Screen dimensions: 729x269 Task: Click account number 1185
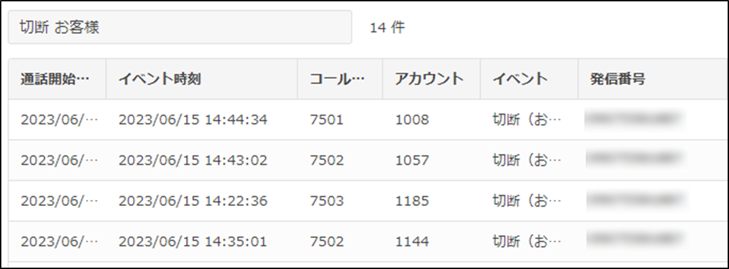tap(412, 201)
